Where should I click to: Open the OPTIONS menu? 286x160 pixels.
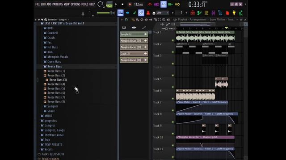pos(76,4)
